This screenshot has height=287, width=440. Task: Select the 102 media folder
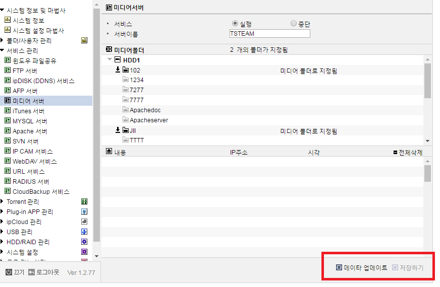131,70
